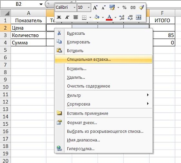This screenshot has height=163, width=181.
Task: Expand the Name Box B2 dropdown arrow
Action: (x=41, y=4)
